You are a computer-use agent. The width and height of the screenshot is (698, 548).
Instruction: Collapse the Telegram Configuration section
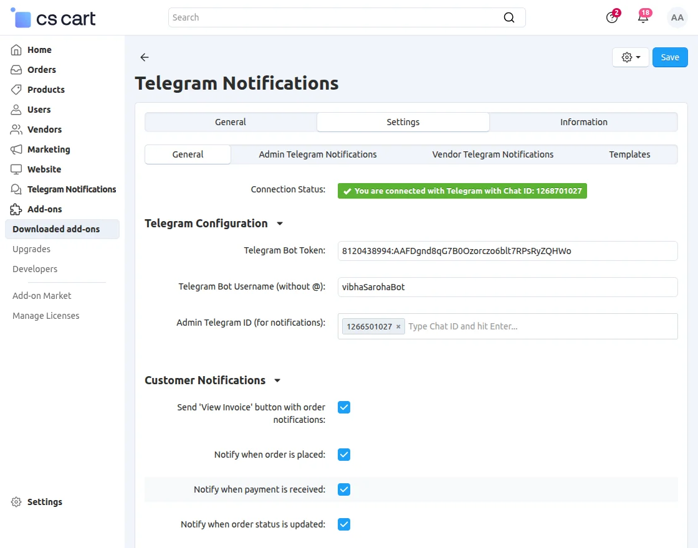(280, 224)
